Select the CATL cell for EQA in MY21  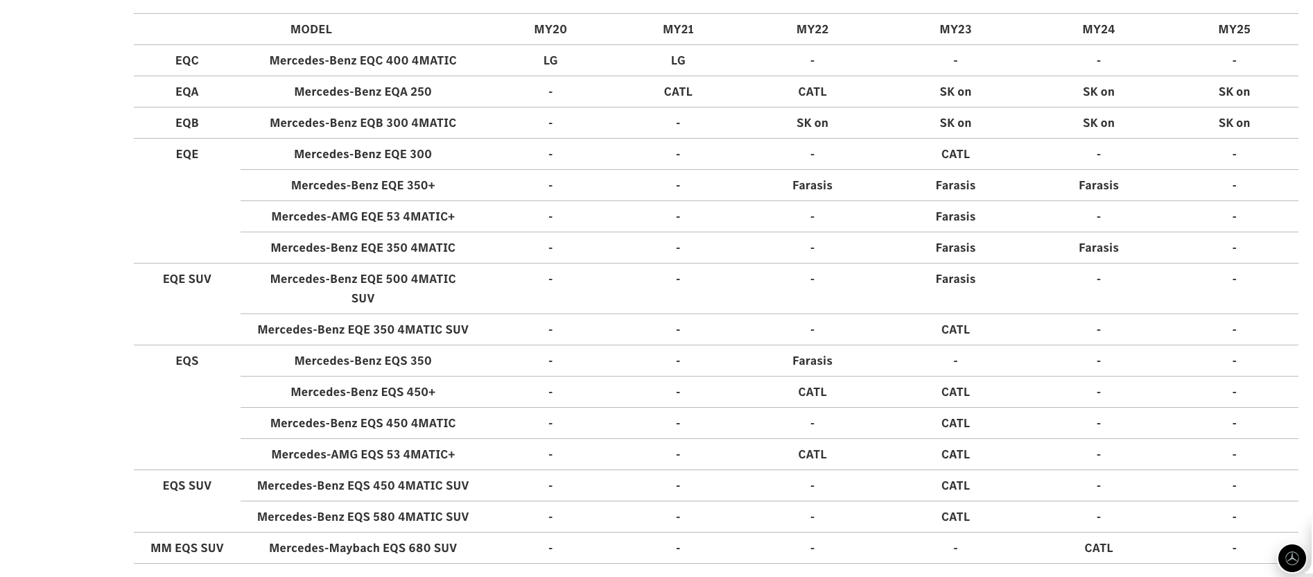click(x=678, y=92)
